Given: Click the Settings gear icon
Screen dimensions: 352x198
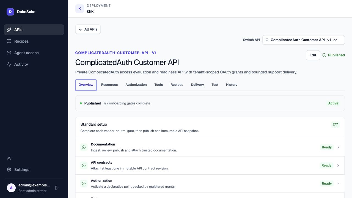Looking at the screenshot, I should point(9,170).
